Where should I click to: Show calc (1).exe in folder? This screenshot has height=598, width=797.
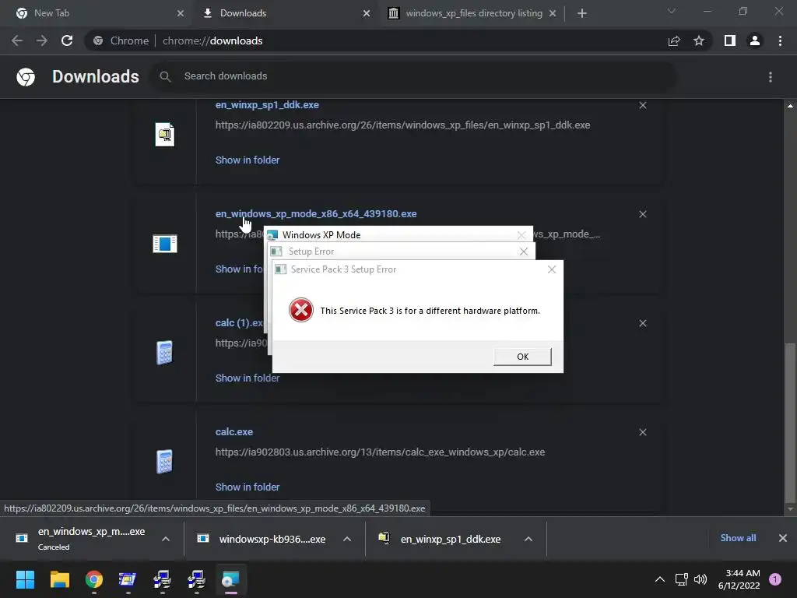pyautogui.click(x=247, y=378)
